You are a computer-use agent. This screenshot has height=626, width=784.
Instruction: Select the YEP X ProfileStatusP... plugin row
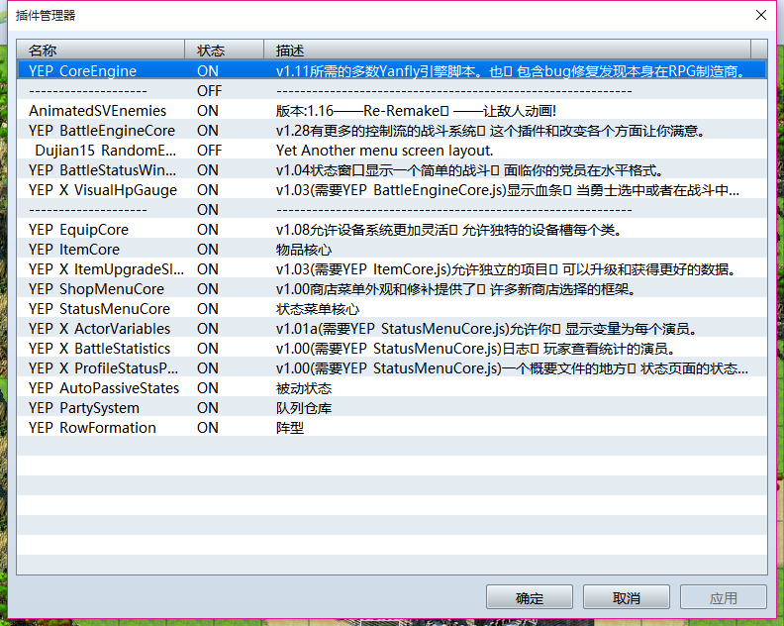tap(392, 368)
